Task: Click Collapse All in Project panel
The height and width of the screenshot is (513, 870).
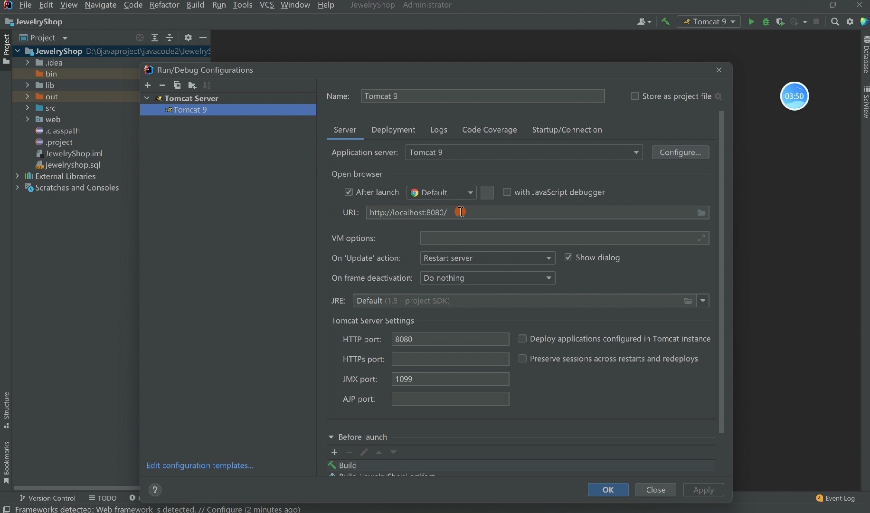Action: tap(170, 38)
